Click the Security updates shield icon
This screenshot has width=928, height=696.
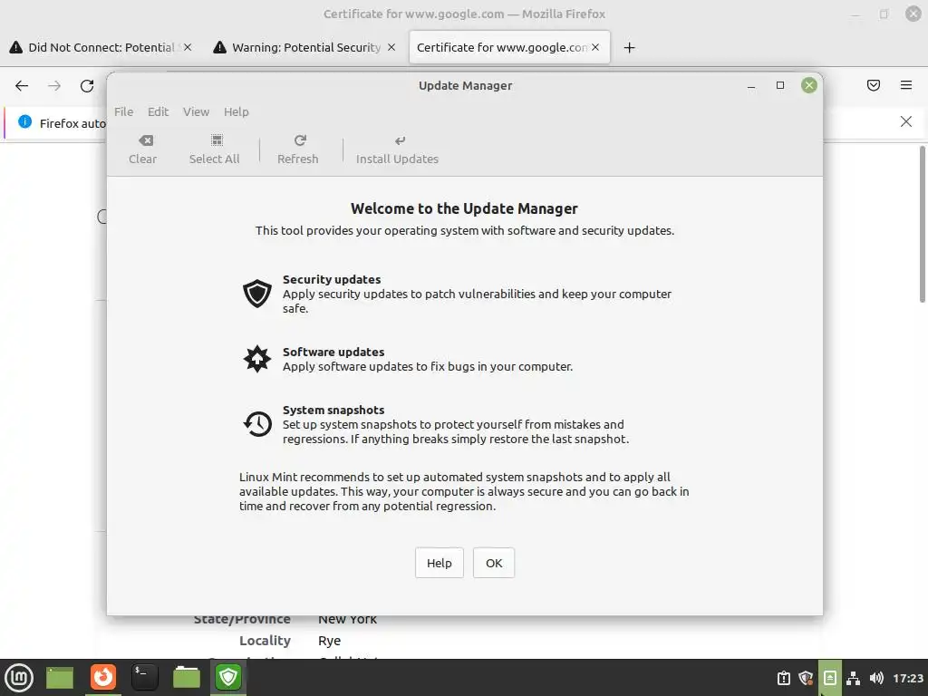(256, 294)
